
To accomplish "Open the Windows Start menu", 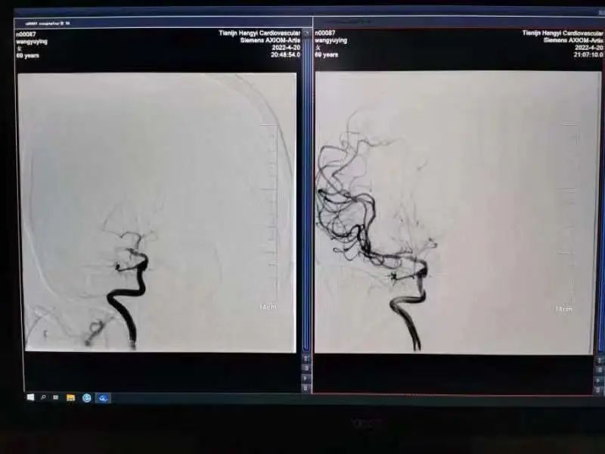I will tap(30, 397).
